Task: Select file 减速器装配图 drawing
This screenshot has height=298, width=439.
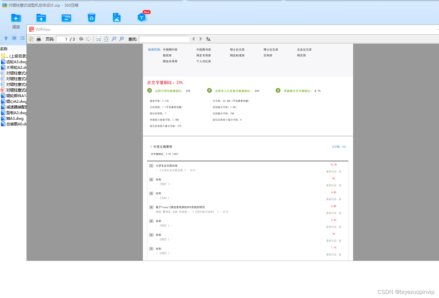Action: click(14, 107)
